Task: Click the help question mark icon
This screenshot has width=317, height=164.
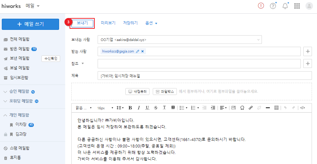Action: click(273, 6)
